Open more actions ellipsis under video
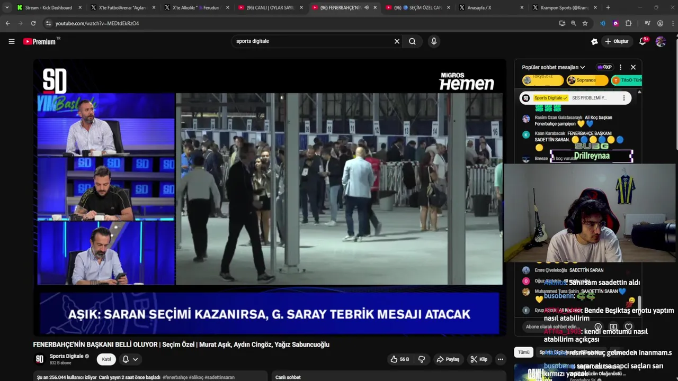678x381 pixels. pyautogui.click(x=500, y=359)
